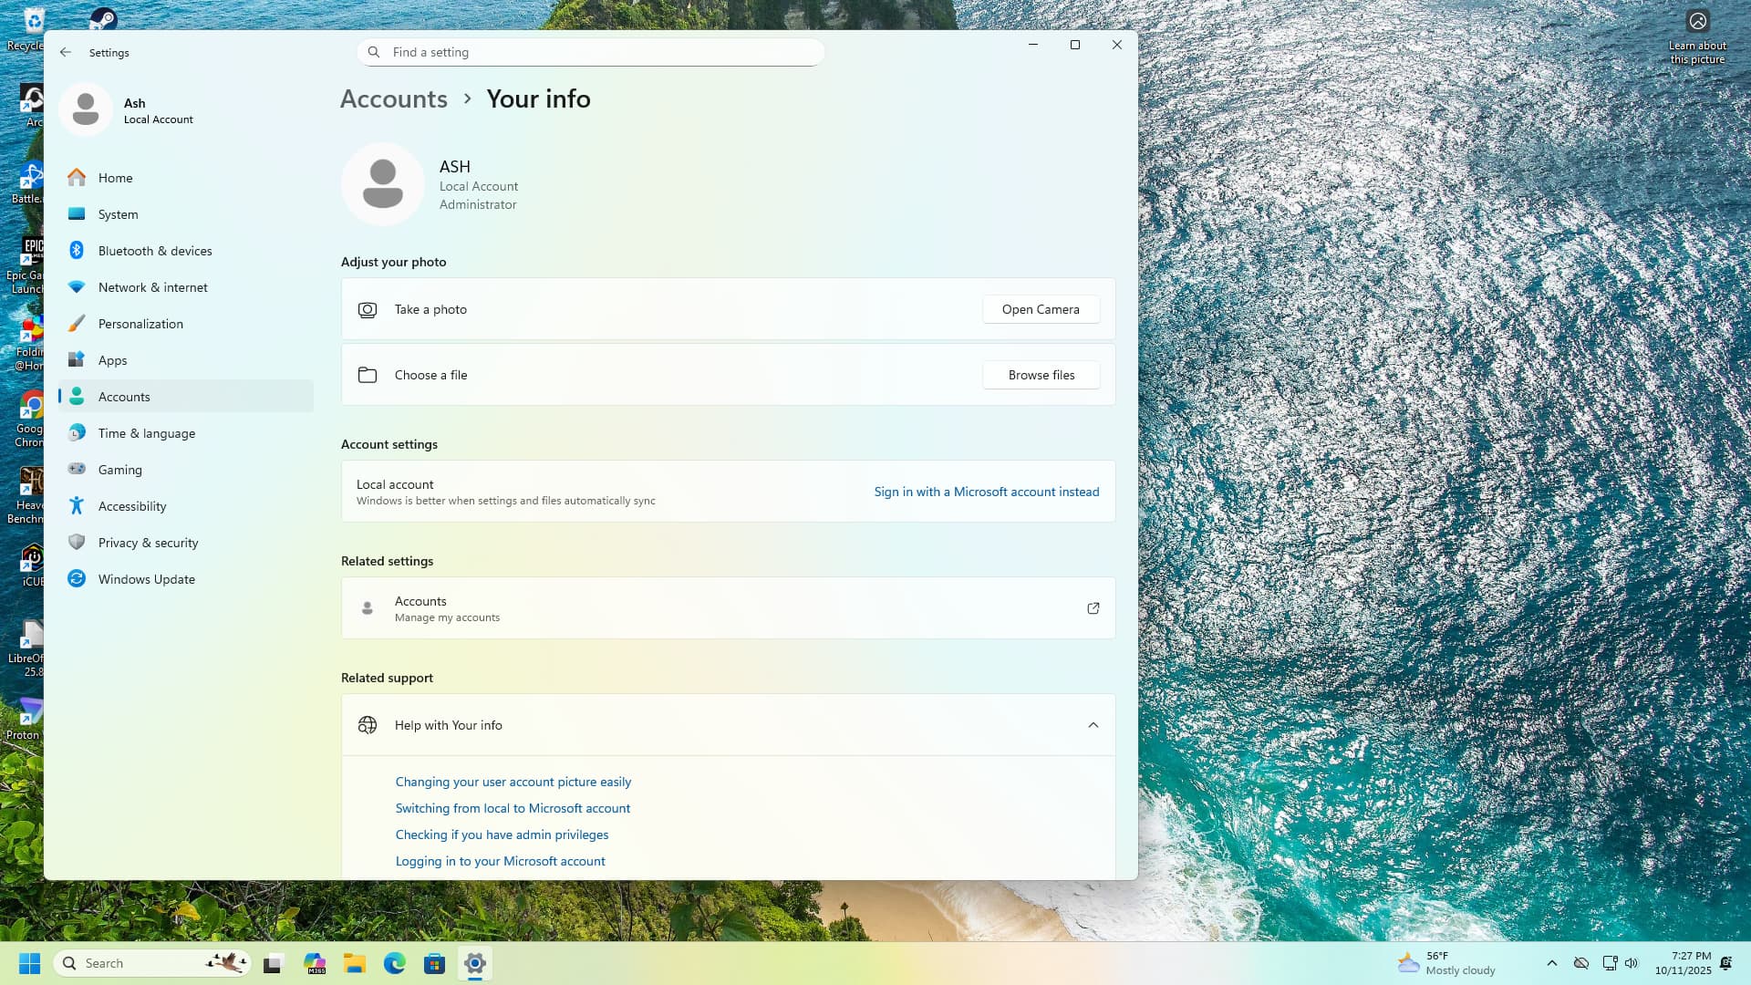Open Windows Update page
The width and height of the screenshot is (1751, 985).
146,579
